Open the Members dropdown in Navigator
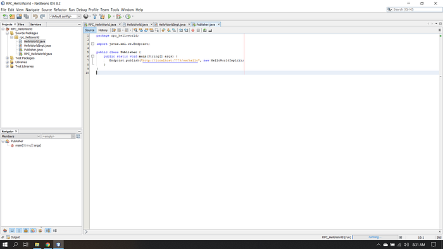443x249 pixels. 21,137
